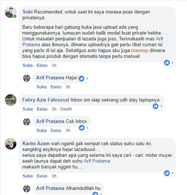This screenshot has height=195, width=187.
Task: Open Sobi's profile name link
Action: click(x=28, y=12)
